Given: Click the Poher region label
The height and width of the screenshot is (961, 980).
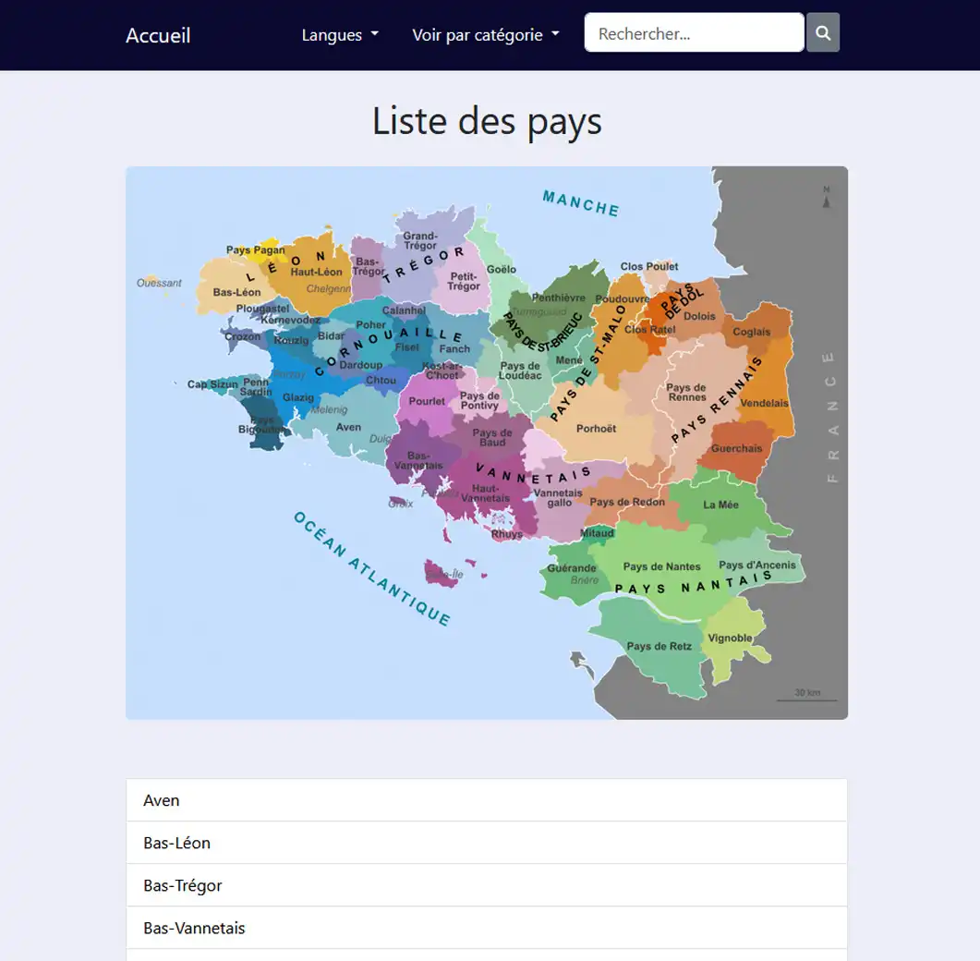Looking at the screenshot, I should [x=370, y=325].
